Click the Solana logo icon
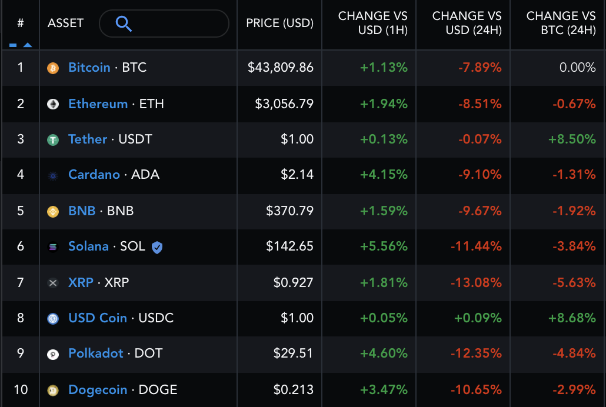This screenshot has width=606, height=407. coord(53,247)
